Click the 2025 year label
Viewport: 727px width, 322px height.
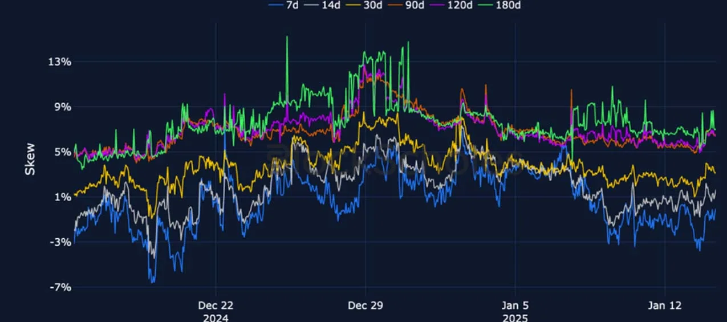[515, 317]
